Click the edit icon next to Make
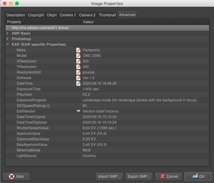The width and height of the screenshot is (214, 183). pyautogui.click(x=79, y=50)
